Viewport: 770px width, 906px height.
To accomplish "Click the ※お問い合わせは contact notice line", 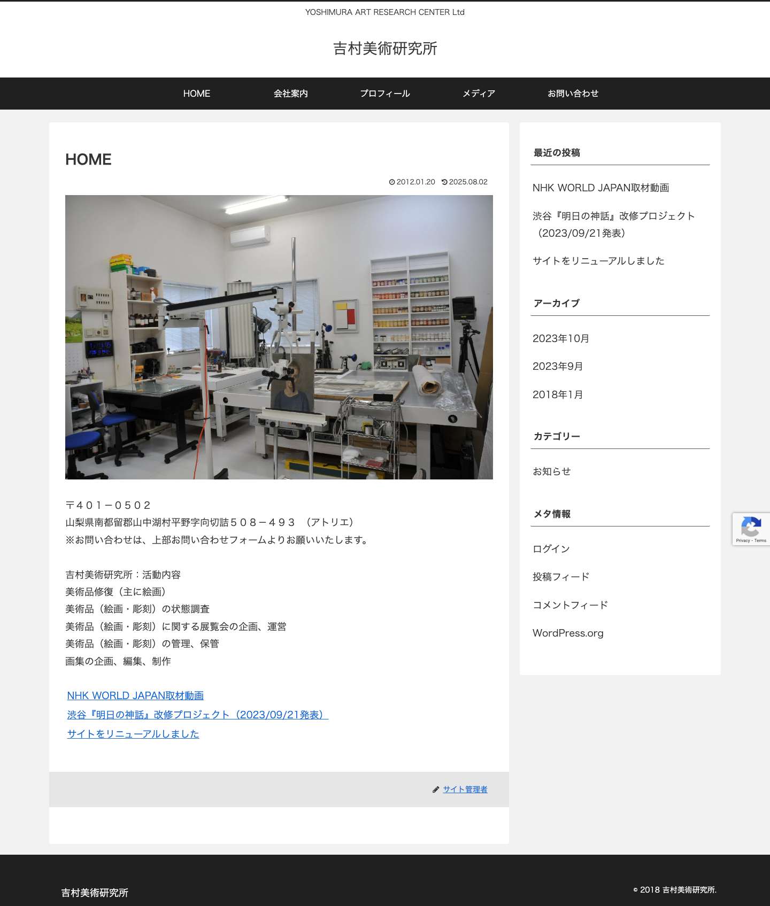I will click(x=219, y=540).
